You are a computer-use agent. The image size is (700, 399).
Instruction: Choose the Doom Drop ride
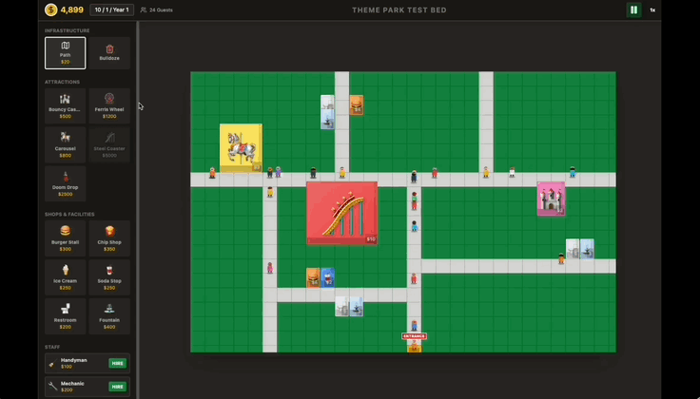coord(65,183)
